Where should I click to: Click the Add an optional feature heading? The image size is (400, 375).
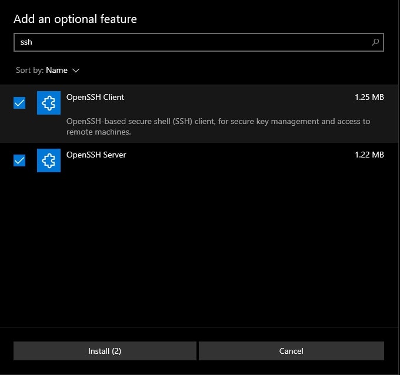click(x=75, y=19)
